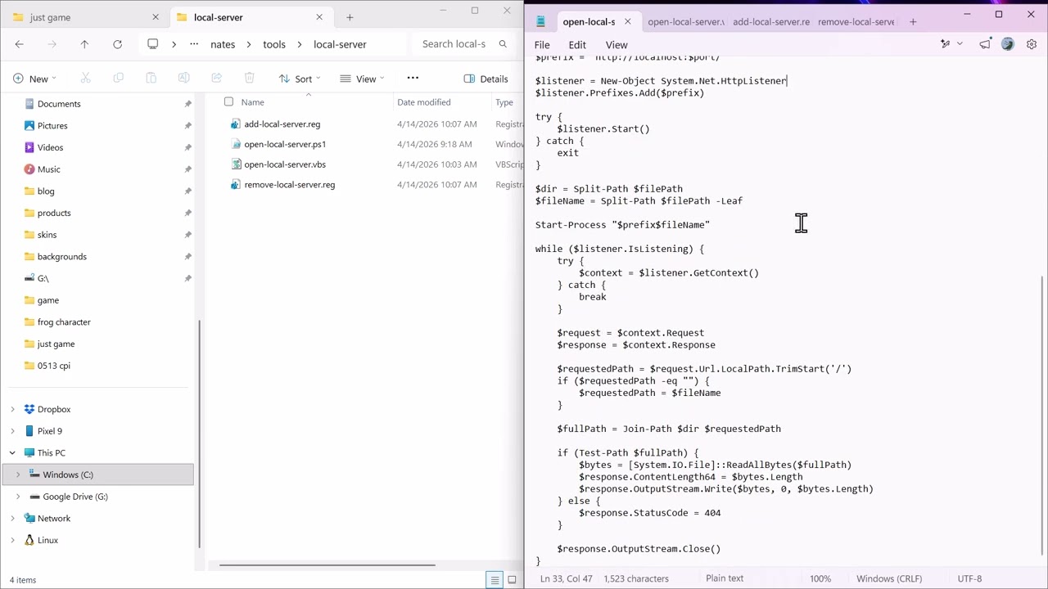Switch Explorer to large thumbnails layout icon
Viewport: 1048px width, 589px height.
point(512,580)
